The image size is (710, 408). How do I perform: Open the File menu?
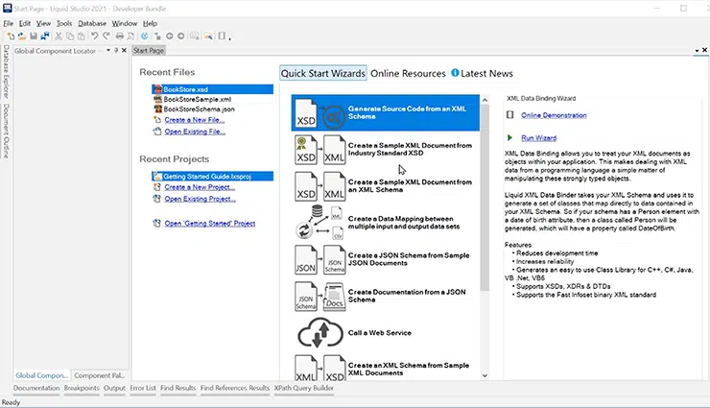click(x=8, y=24)
